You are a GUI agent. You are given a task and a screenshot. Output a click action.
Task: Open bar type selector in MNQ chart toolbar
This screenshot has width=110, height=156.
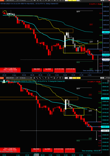pos(34,78)
